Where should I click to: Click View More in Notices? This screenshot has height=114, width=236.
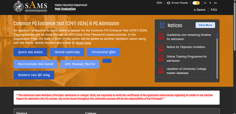click(205, 25)
